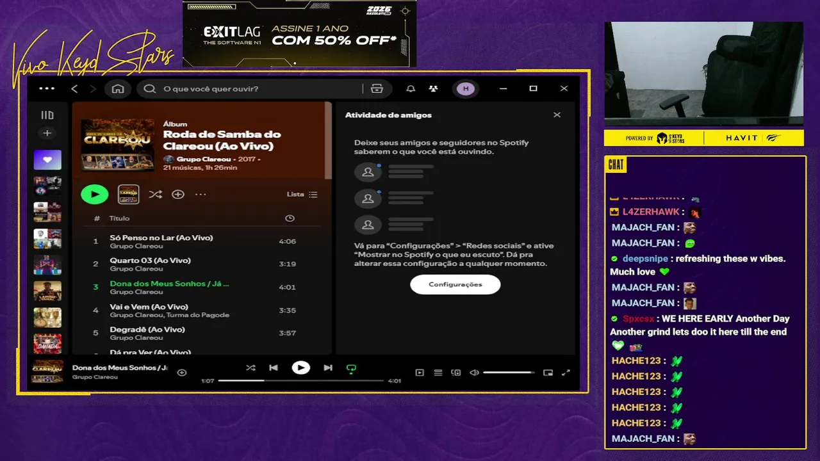Click the magnifier icon in search bar

[149, 88]
